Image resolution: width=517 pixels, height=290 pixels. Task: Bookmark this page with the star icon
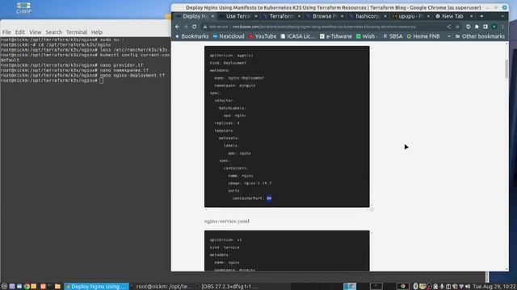coord(457,27)
